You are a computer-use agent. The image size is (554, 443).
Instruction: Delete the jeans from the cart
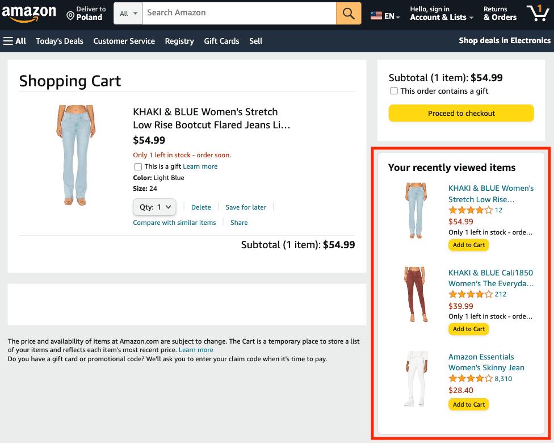pyautogui.click(x=201, y=207)
